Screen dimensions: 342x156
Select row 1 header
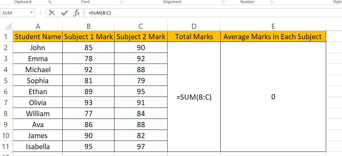coord(6,37)
